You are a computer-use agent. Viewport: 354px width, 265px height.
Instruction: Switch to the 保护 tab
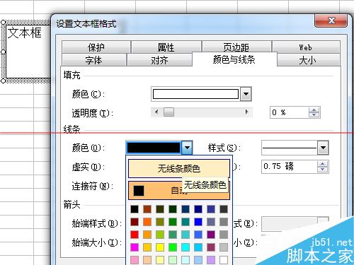click(x=96, y=47)
